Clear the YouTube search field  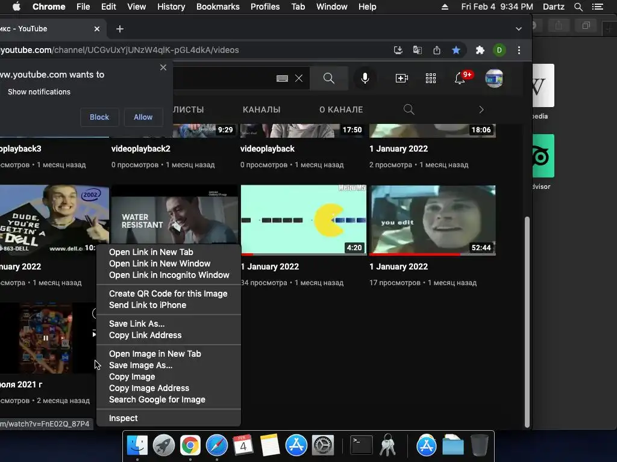(x=299, y=78)
